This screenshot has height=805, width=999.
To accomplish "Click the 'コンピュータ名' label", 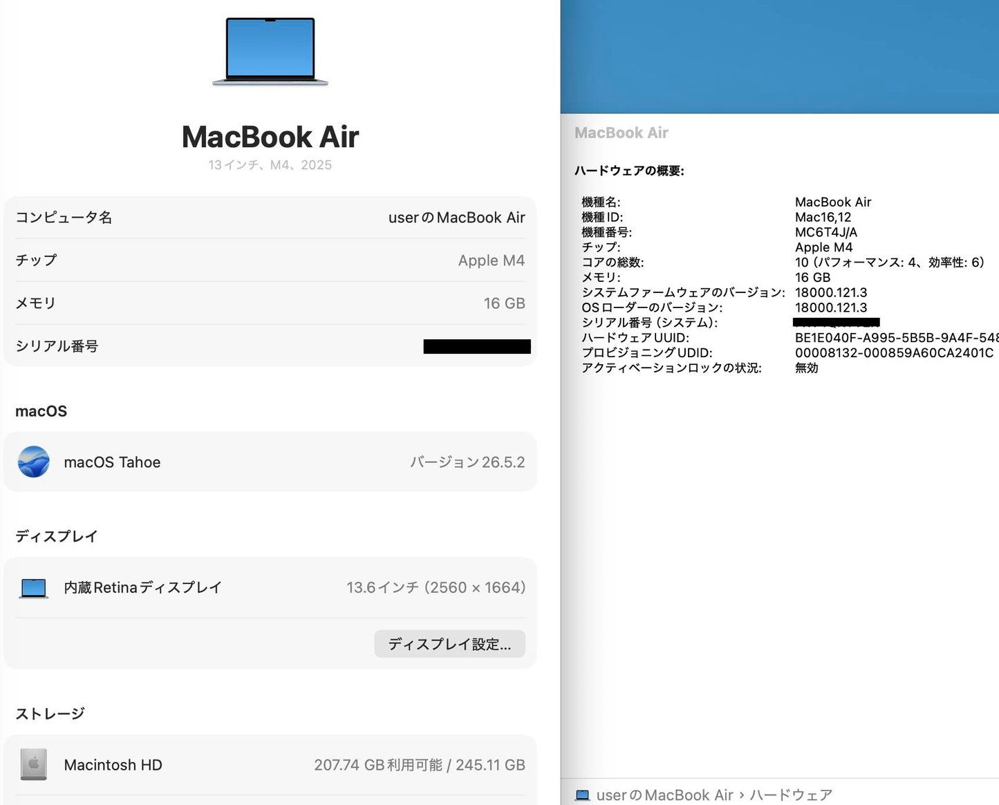I will pyautogui.click(x=64, y=218).
